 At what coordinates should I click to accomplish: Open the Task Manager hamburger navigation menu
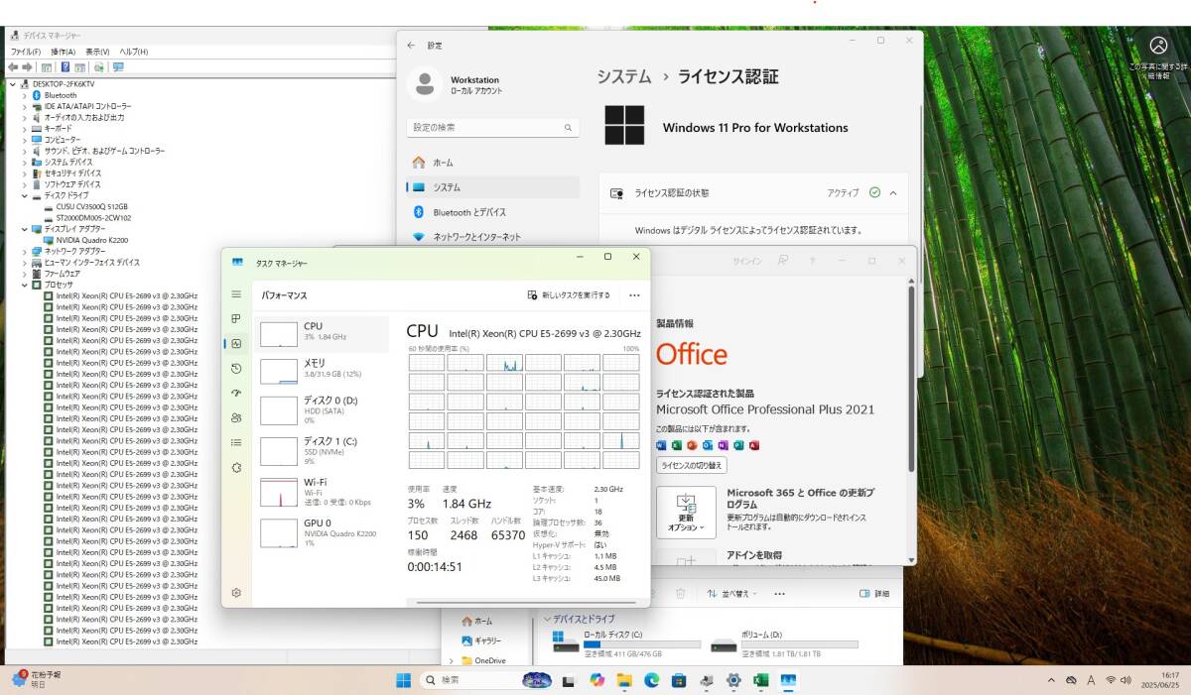(236, 294)
